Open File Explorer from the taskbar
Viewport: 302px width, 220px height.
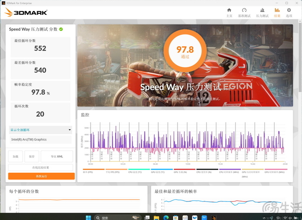[156, 218]
